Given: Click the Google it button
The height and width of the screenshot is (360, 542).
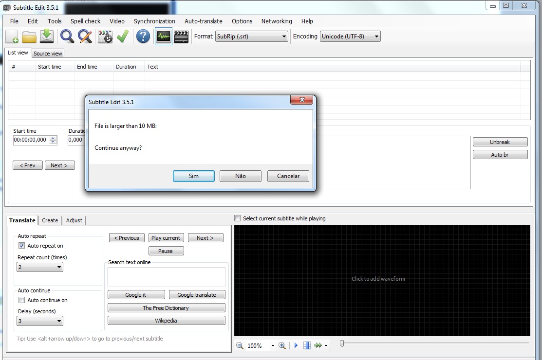Looking at the screenshot, I should pos(136,295).
